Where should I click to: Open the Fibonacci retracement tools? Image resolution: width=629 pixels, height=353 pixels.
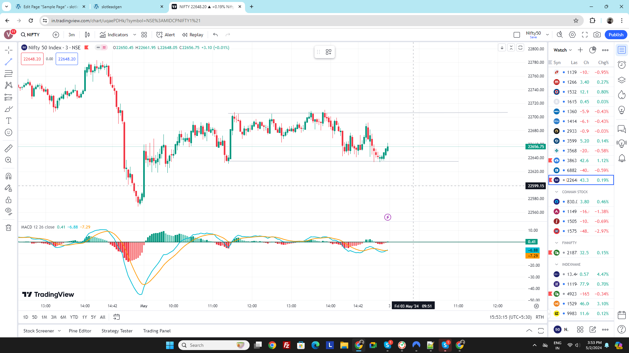tap(9, 74)
